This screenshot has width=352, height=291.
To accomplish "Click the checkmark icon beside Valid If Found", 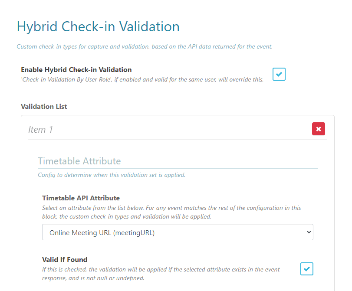I will click(307, 269).
